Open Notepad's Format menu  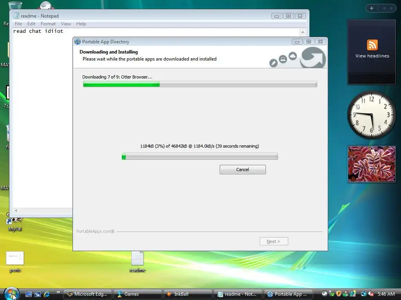[48, 24]
